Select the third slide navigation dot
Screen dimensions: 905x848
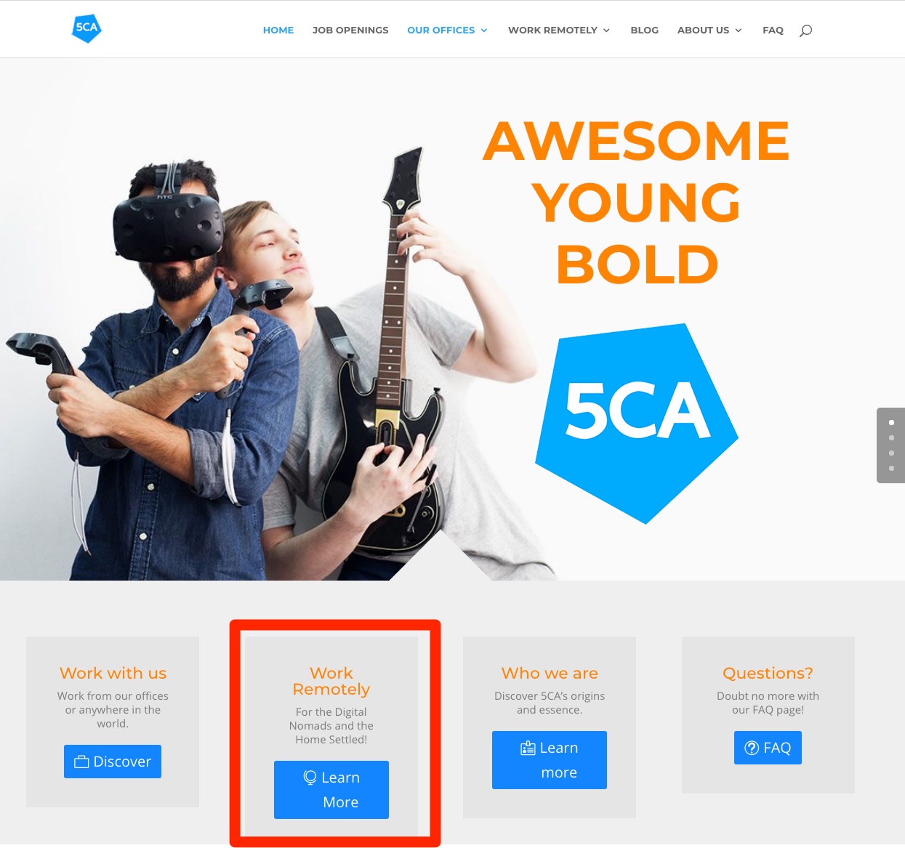coord(891,453)
